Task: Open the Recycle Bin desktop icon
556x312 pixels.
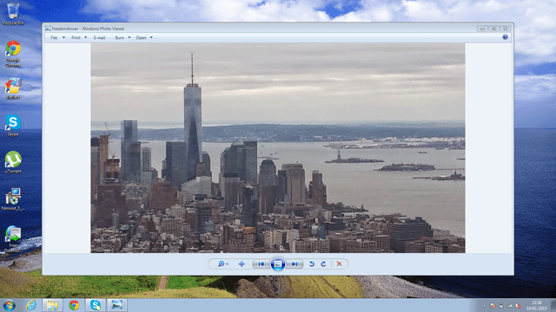Action: click(x=13, y=14)
